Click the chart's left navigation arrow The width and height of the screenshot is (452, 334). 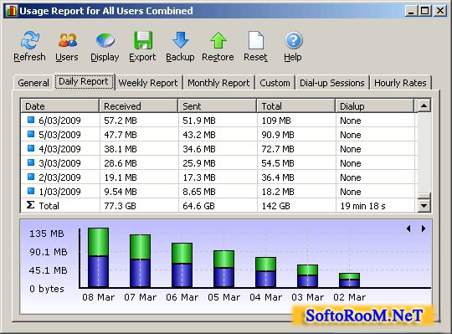(x=408, y=229)
